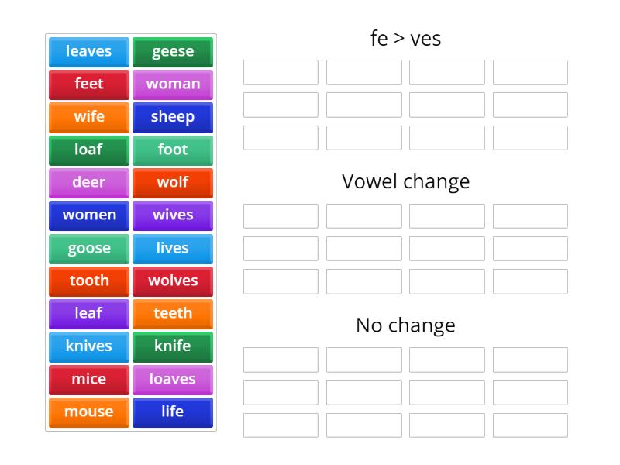Click the "sheep" tile
Image resolution: width=620 pixels, height=465 pixels.
point(173,117)
